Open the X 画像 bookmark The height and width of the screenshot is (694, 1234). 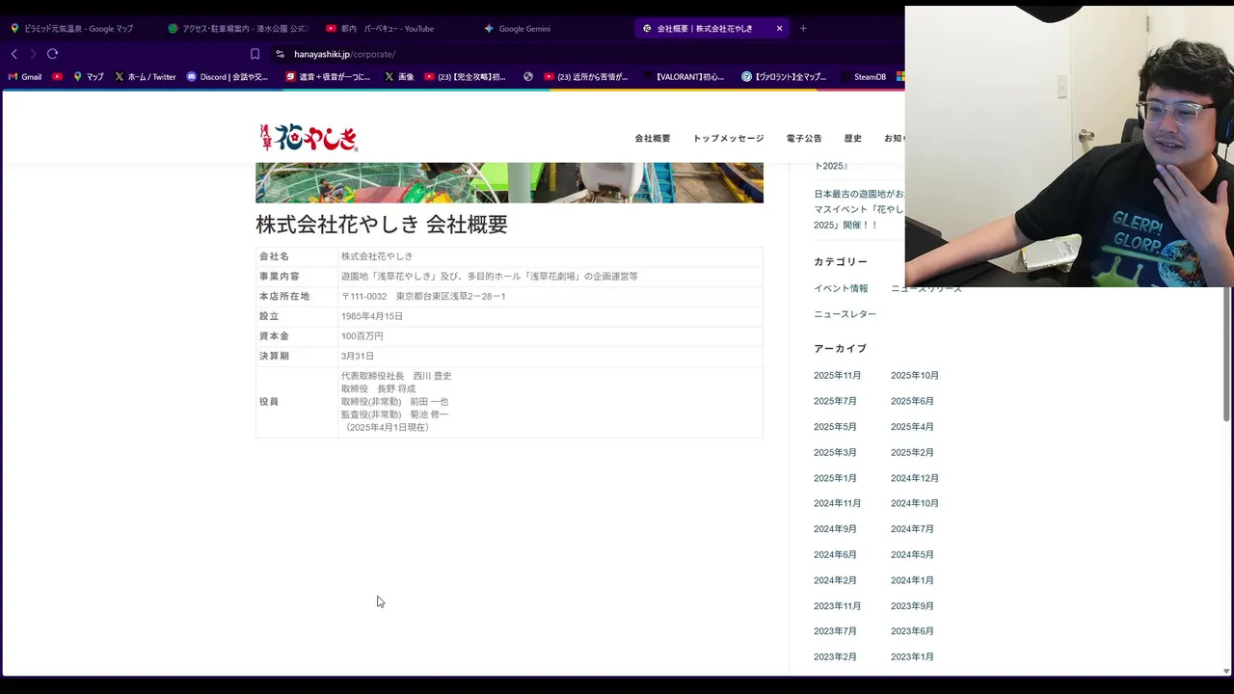(399, 76)
